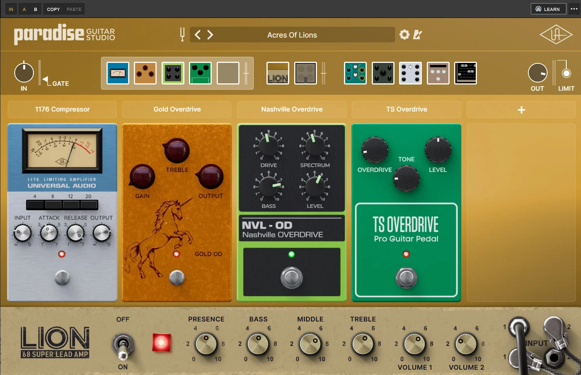Go to the previous preset arrow
This screenshot has width=581, height=375.
tap(197, 35)
